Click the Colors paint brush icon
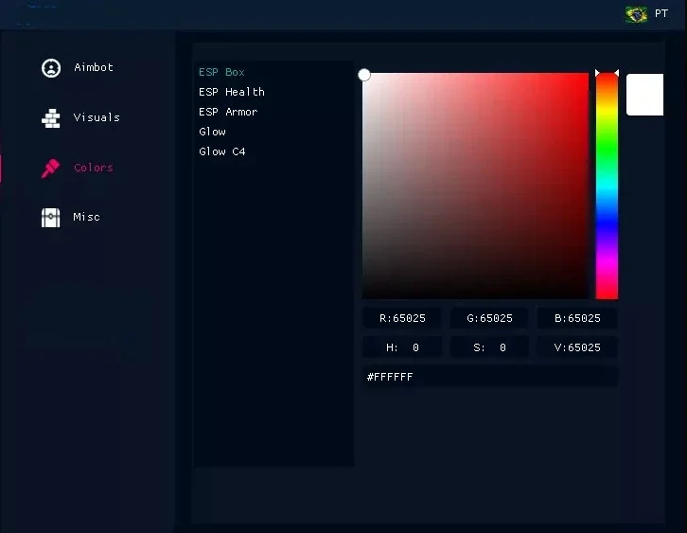 tap(50, 169)
